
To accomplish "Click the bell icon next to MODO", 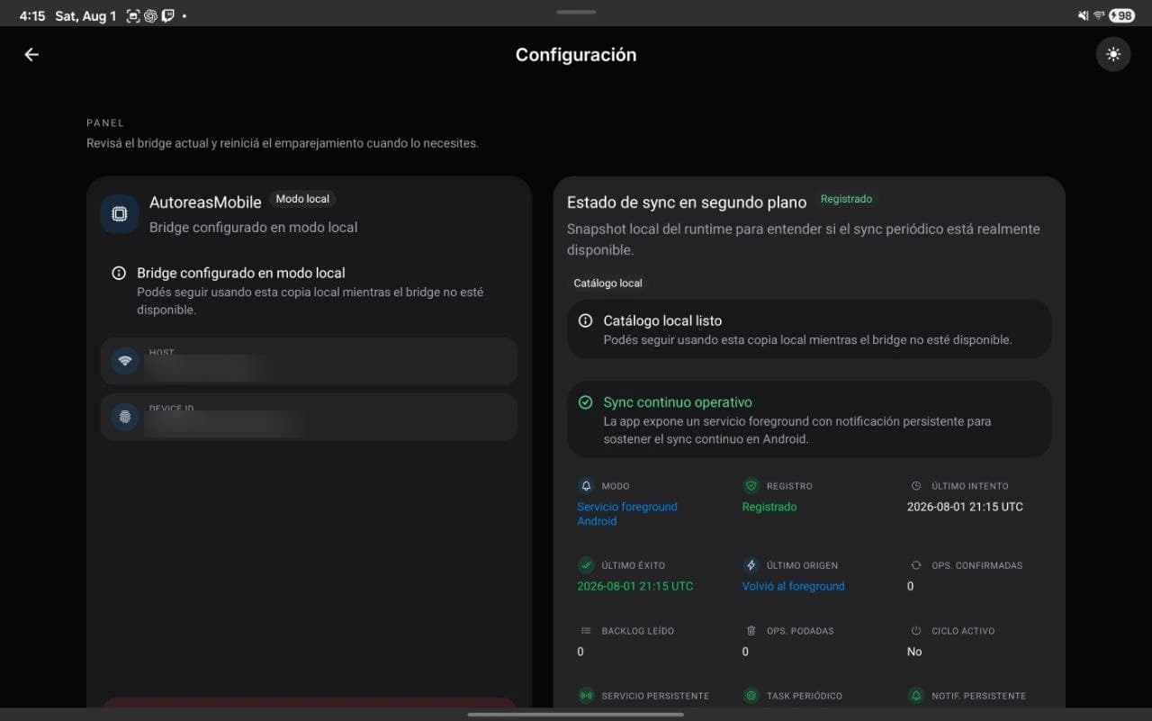I will coord(586,485).
